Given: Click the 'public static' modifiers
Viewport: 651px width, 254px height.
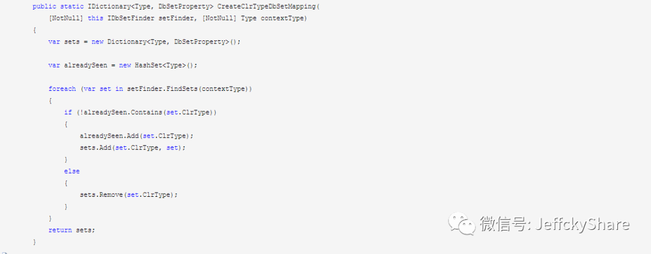Looking at the screenshot, I should (58, 7).
